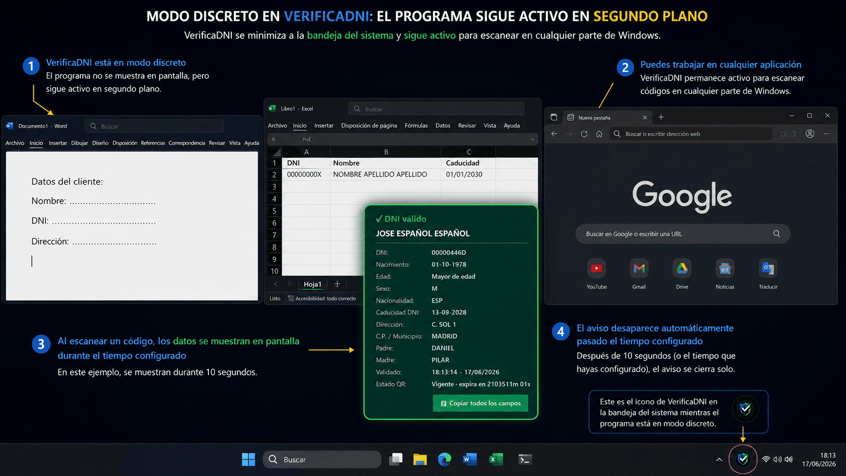Viewport: 846px width, 476px height.
Task: Open the Ayuda tab in Excel
Action: pyautogui.click(x=512, y=125)
